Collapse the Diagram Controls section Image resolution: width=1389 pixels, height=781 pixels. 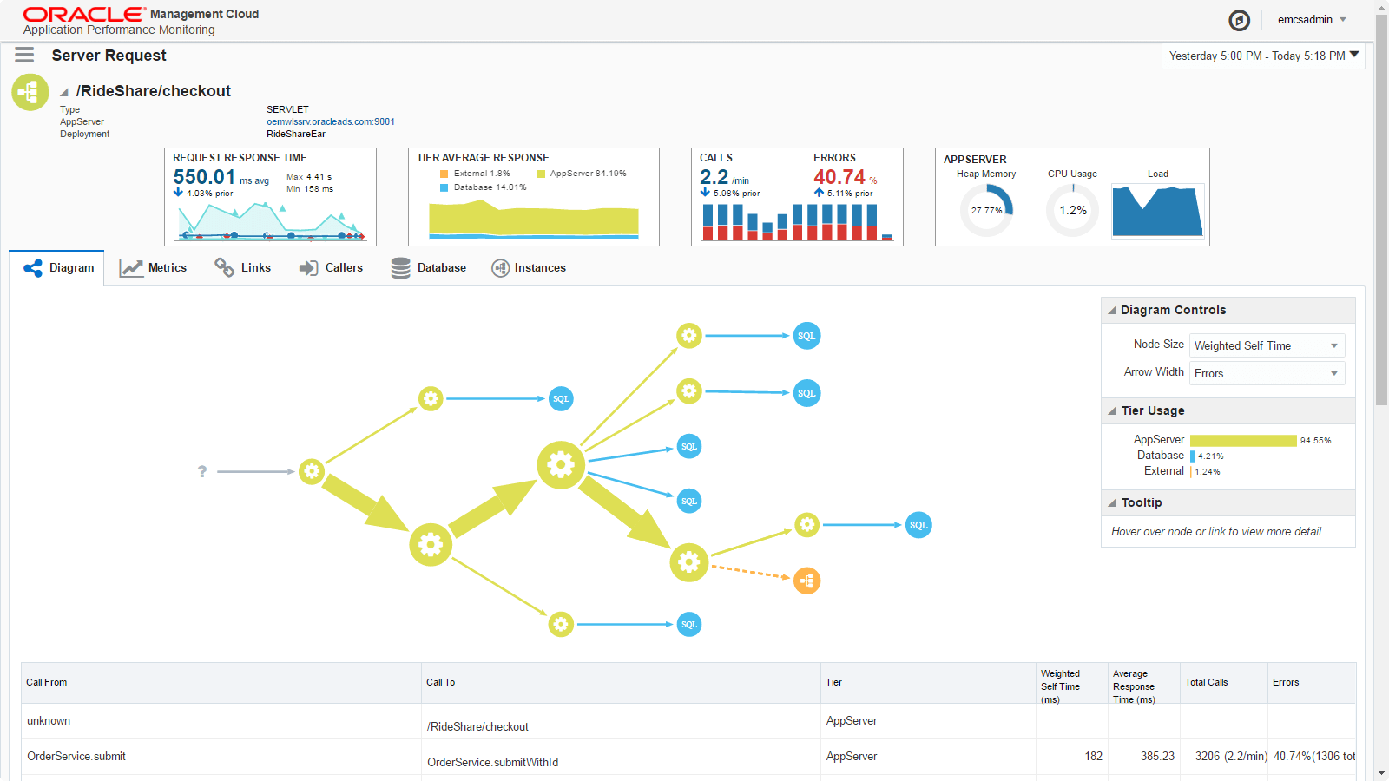(x=1112, y=310)
